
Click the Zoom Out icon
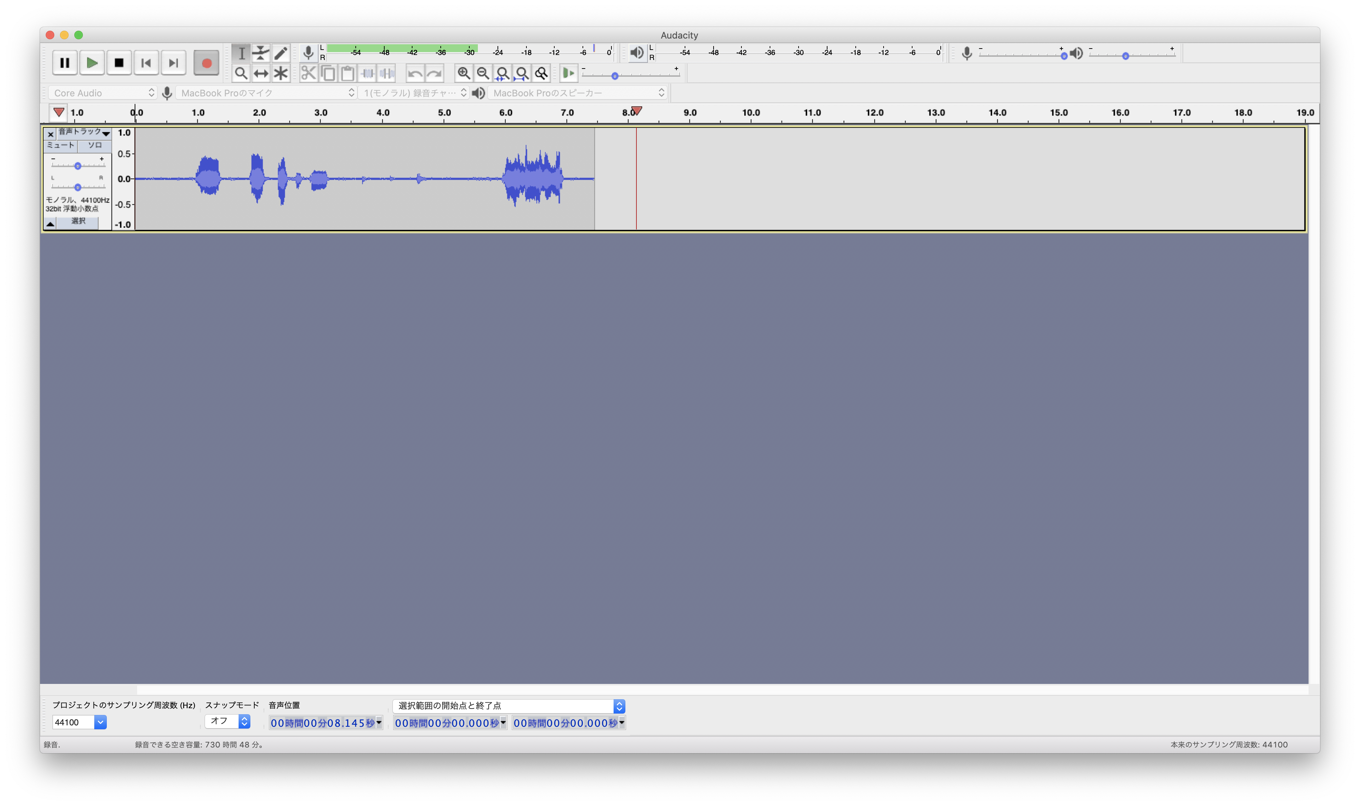[x=483, y=73]
